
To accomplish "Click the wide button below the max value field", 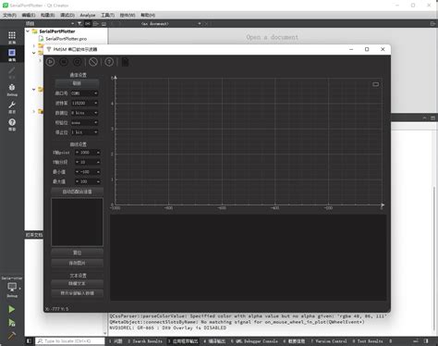I will [x=77, y=192].
